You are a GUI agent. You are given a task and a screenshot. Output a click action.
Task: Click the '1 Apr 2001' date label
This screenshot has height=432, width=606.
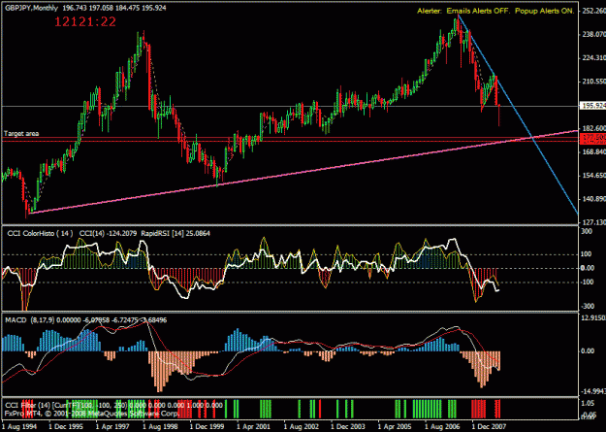pyautogui.click(x=254, y=426)
